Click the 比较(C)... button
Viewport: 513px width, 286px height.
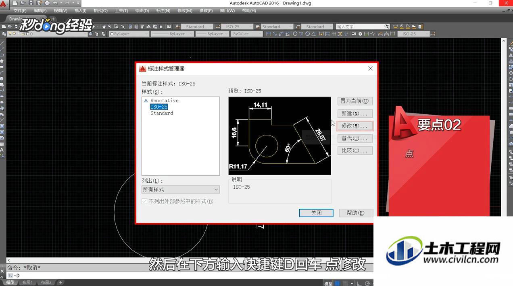pyautogui.click(x=355, y=151)
